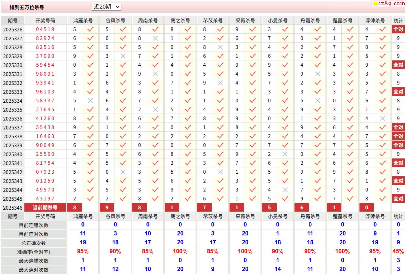The width and height of the screenshot is (406, 275).
Task: Select the winning number 04519
Action: [45, 29]
